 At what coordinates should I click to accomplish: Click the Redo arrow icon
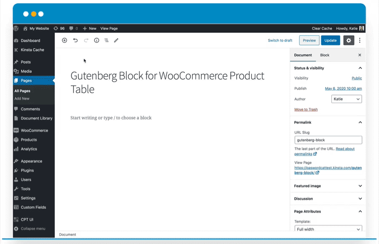click(x=86, y=40)
